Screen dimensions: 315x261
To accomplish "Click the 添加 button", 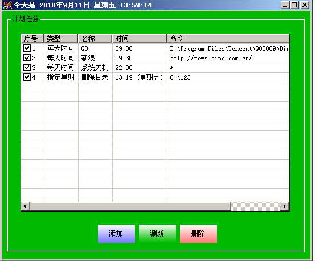I will [x=116, y=234].
